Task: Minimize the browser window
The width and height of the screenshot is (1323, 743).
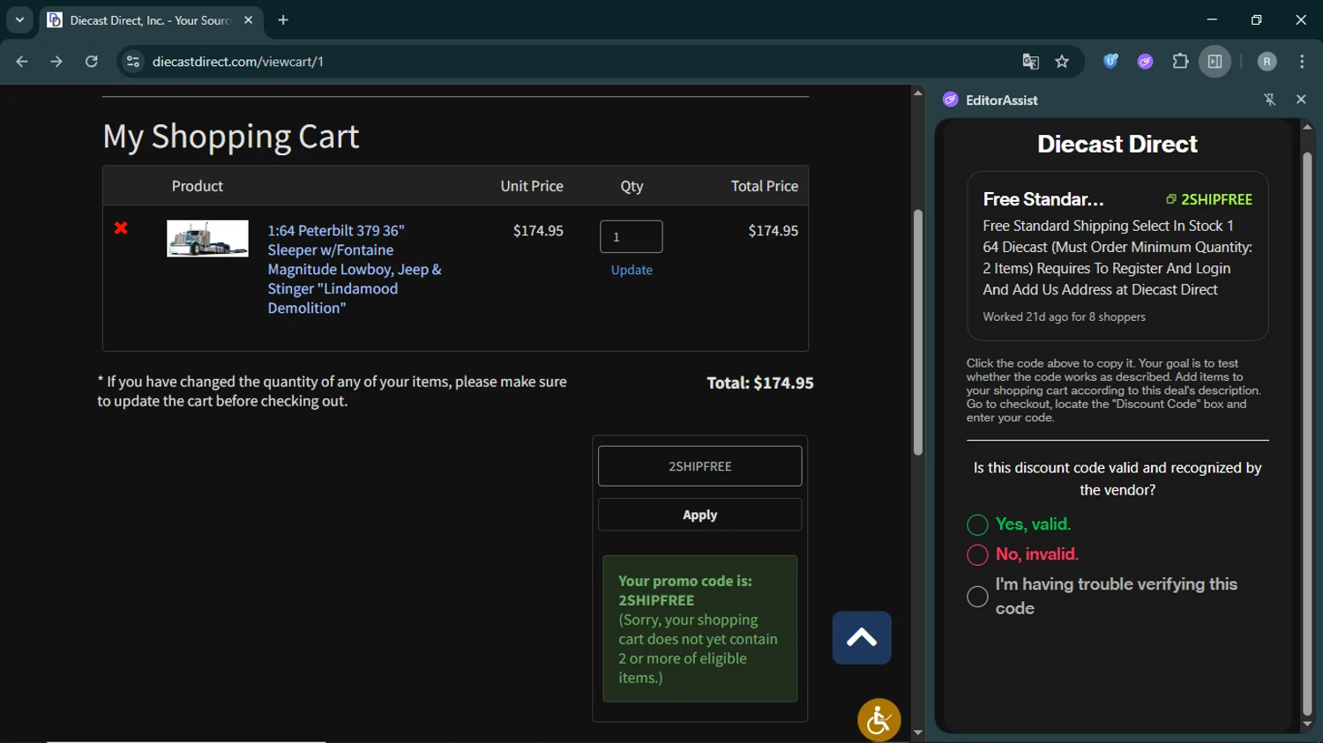Action: click(x=1212, y=19)
